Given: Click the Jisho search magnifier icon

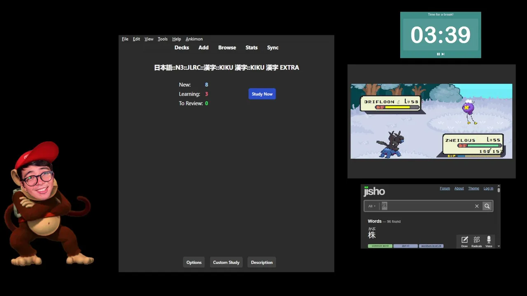Looking at the screenshot, I should point(487,206).
